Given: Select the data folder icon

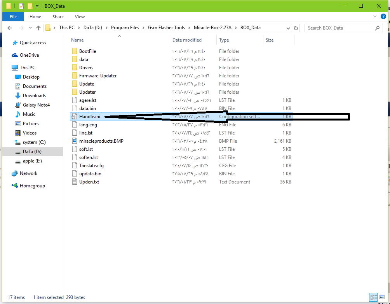Looking at the screenshot, I should pyautogui.click(x=75, y=59).
